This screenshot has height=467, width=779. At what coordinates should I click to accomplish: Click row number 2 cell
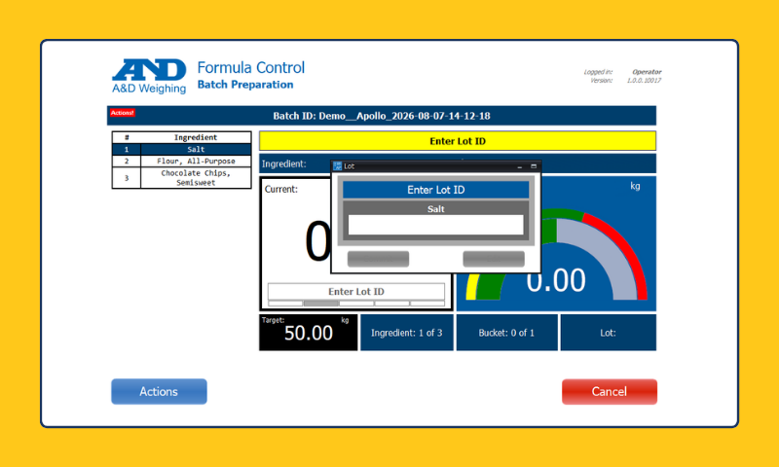point(127,162)
